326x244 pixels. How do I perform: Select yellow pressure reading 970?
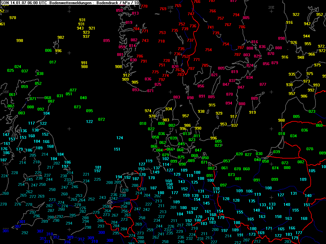click(13, 18)
